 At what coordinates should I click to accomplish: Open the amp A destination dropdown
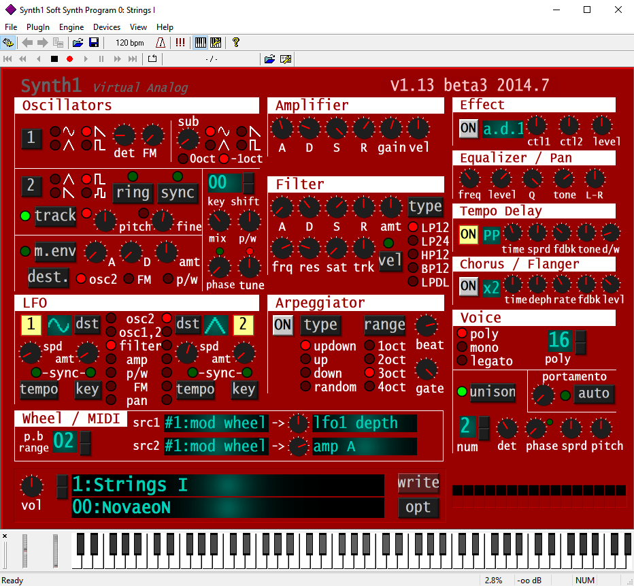click(x=365, y=446)
